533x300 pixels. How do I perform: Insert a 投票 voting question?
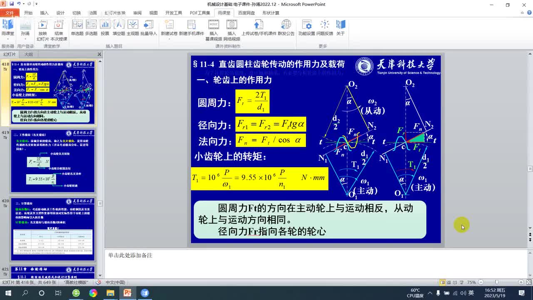105,28
